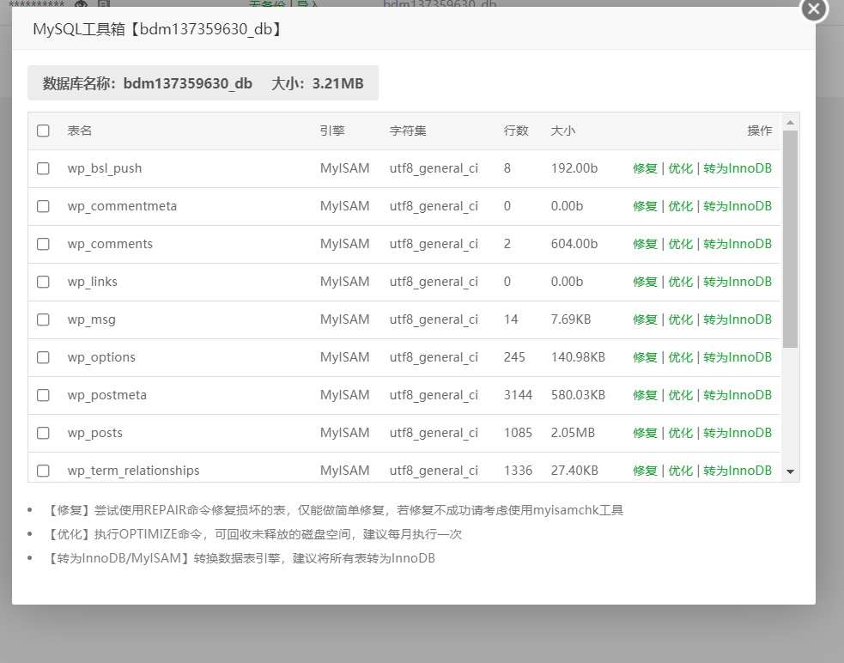Check the wp_term_relationships table checkbox

tap(43, 470)
